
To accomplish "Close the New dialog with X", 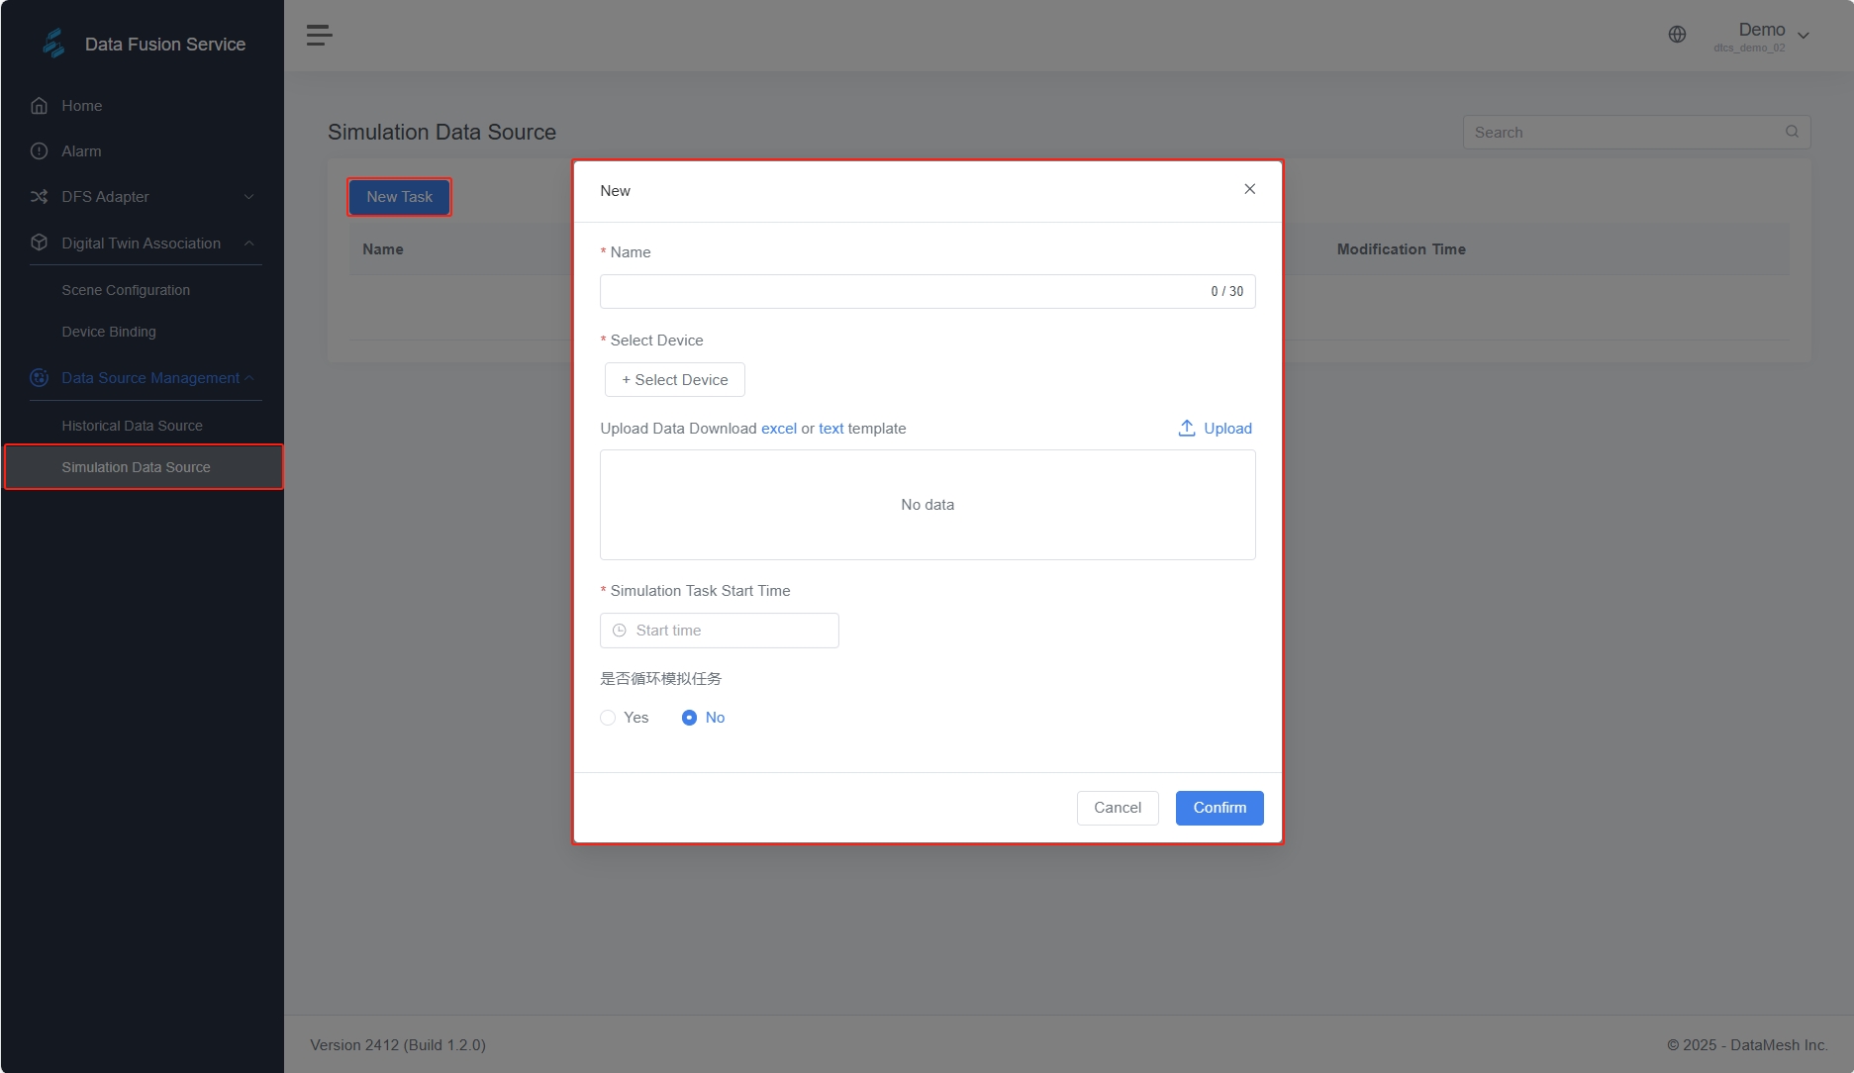I will click(x=1249, y=189).
